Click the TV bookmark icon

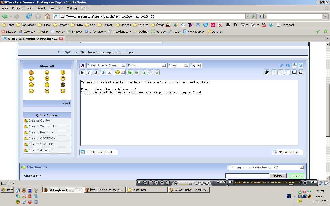click(x=235, y=25)
